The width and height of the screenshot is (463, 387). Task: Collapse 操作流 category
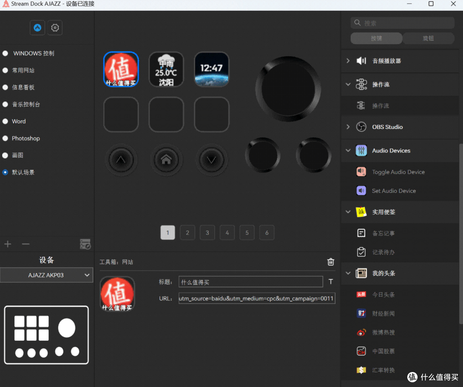pos(348,84)
